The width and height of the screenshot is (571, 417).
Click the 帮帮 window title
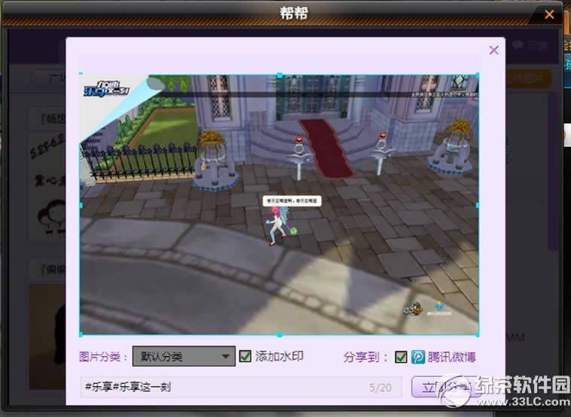pyautogui.click(x=294, y=13)
